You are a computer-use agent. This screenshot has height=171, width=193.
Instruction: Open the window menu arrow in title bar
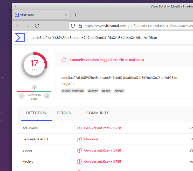(x=16, y=6)
